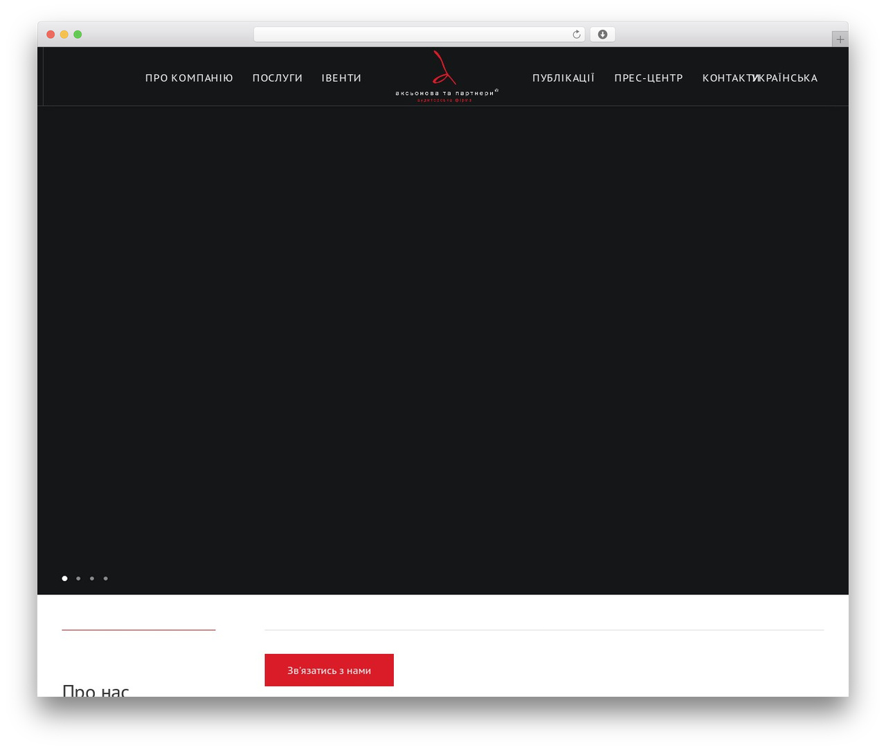Maximize the browser window

tap(78, 35)
